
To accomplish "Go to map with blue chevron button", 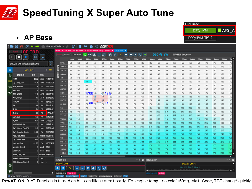I will [51, 64].
